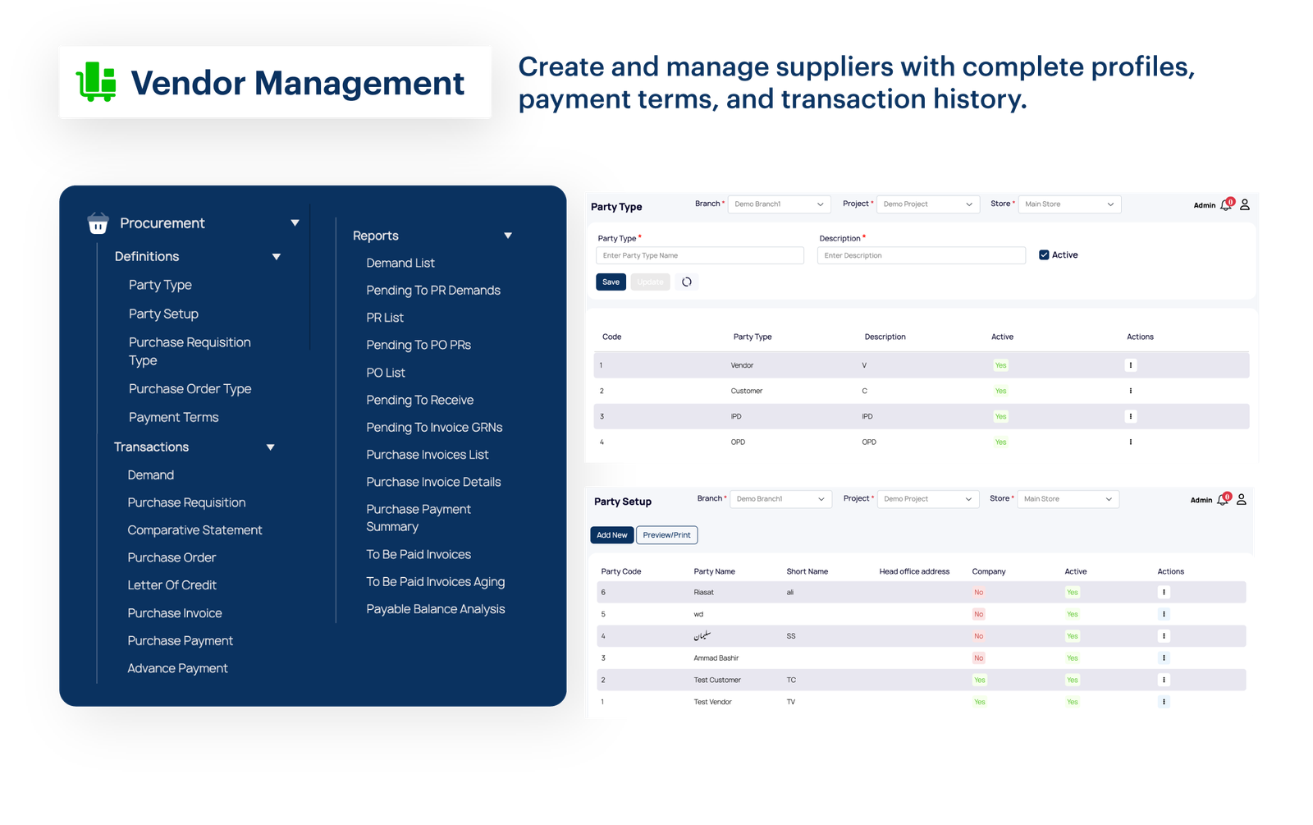Select Payment Terms in the Definitions menu
Screen dimensions: 1313x825
(x=173, y=417)
